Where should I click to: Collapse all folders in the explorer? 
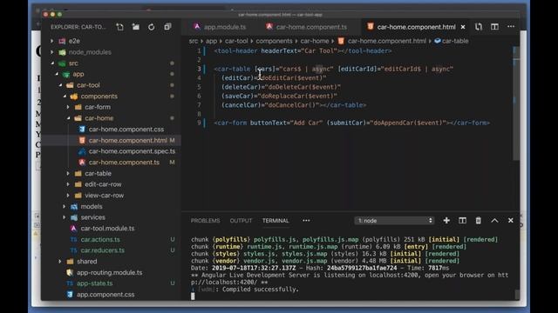[167, 27]
